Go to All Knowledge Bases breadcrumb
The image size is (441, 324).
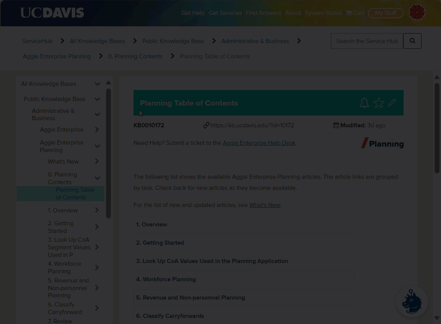pos(97,41)
